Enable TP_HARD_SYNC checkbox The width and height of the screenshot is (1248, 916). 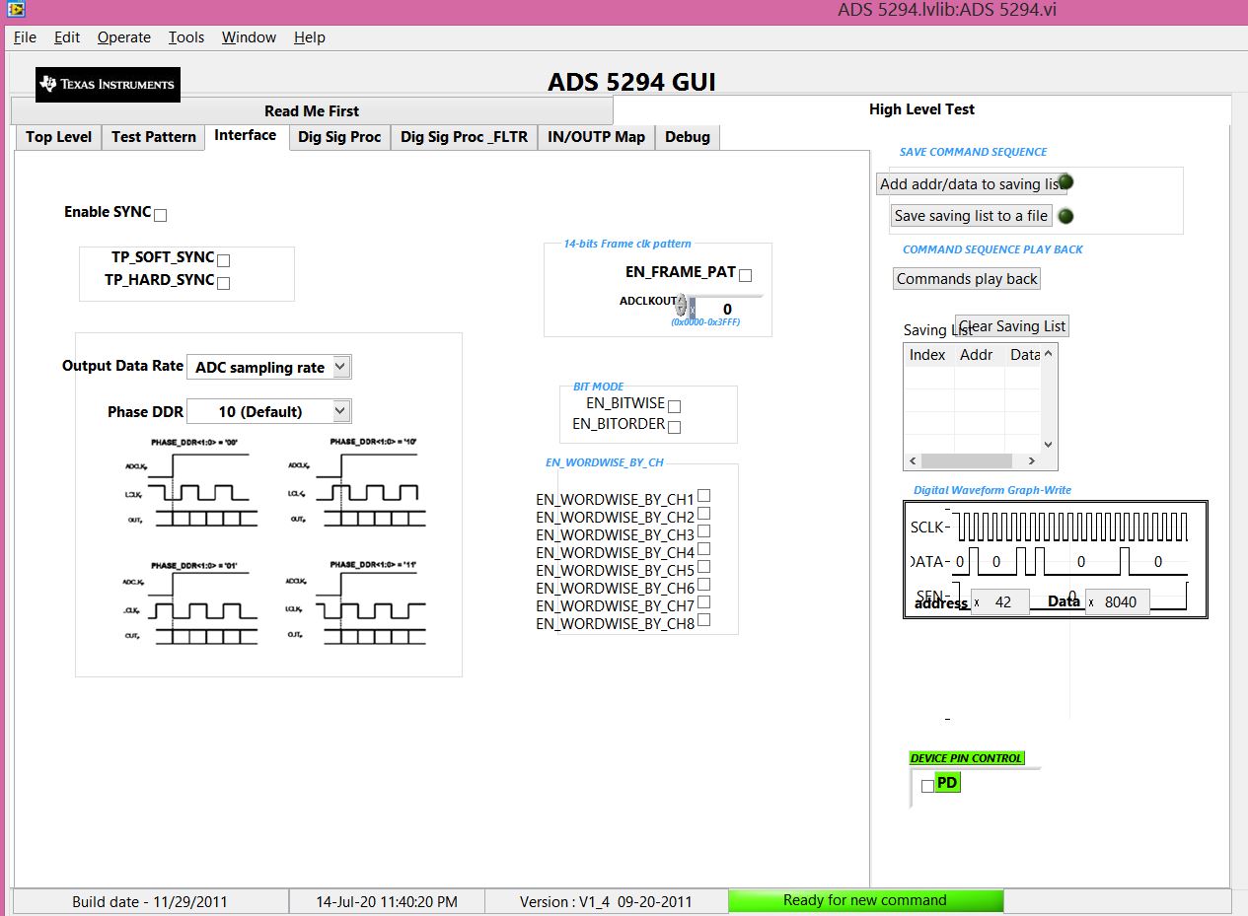point(223,283)
